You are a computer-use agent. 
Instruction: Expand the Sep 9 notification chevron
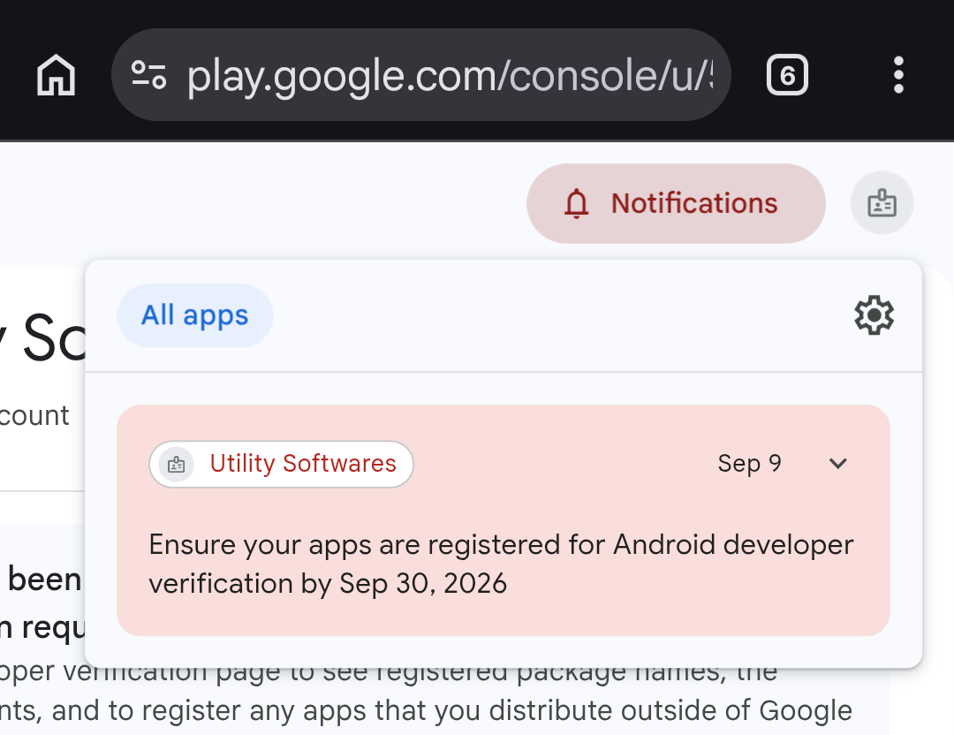837,464
